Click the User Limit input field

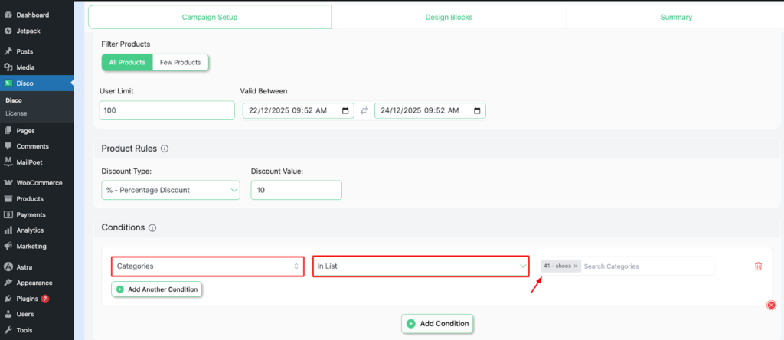(x=167, y=110)
